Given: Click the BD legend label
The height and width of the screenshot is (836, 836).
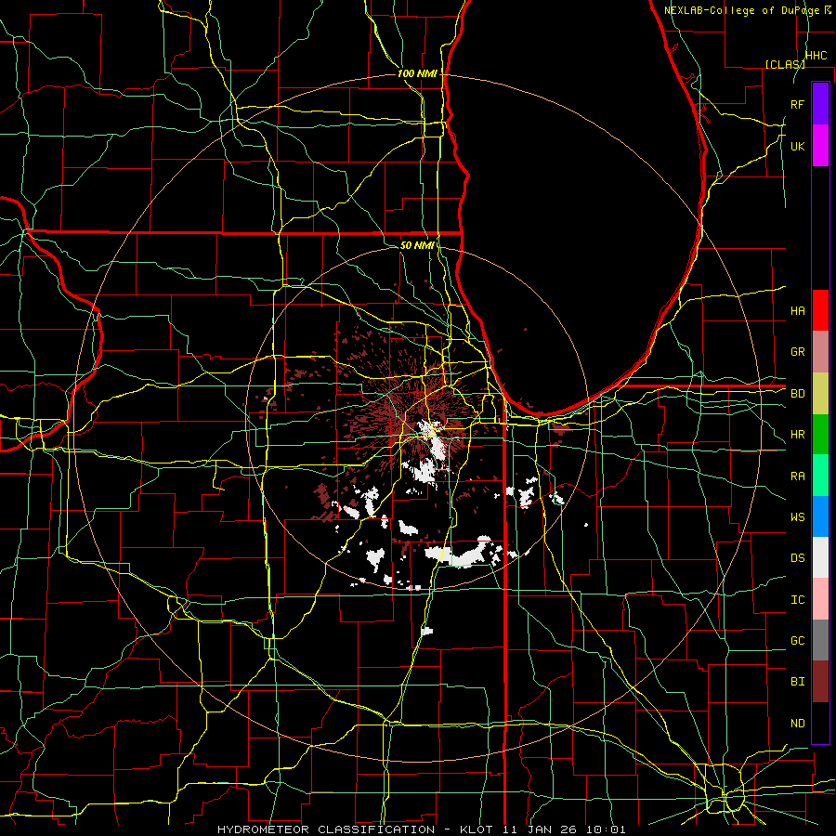Looking at the screenshot, I should (798, 394).
